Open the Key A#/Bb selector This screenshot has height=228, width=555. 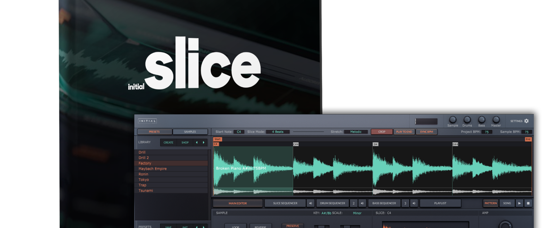326,213
